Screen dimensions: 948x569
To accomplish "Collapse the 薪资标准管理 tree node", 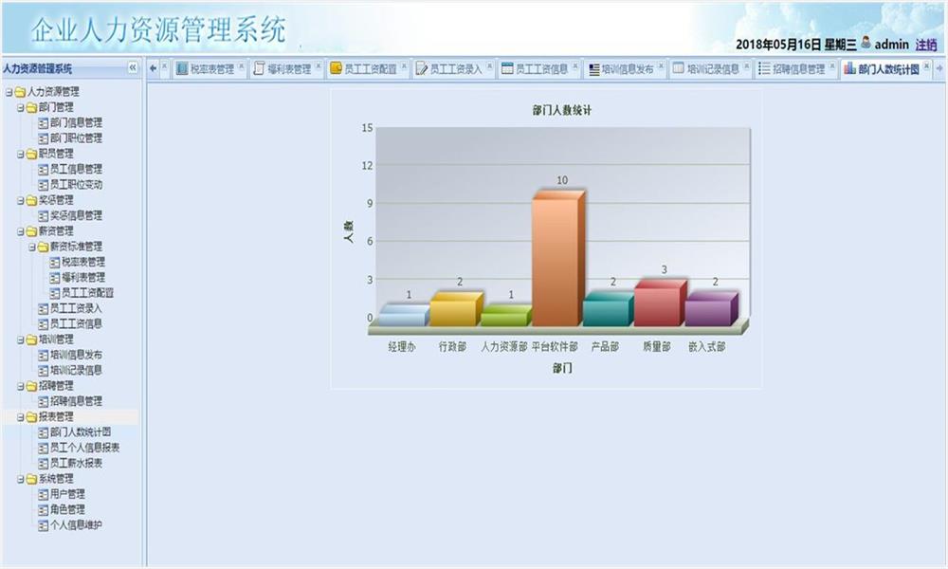I will 31,247.
